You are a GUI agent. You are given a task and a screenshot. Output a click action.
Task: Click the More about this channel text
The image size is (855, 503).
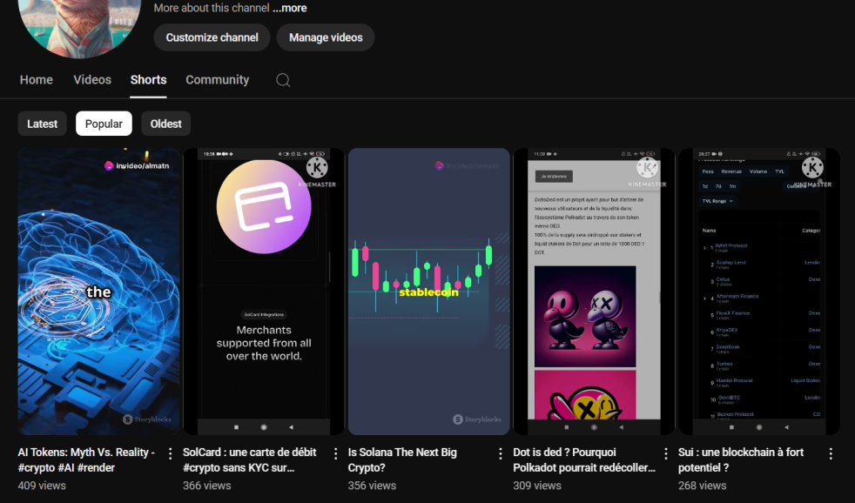[x=212, y=8]
